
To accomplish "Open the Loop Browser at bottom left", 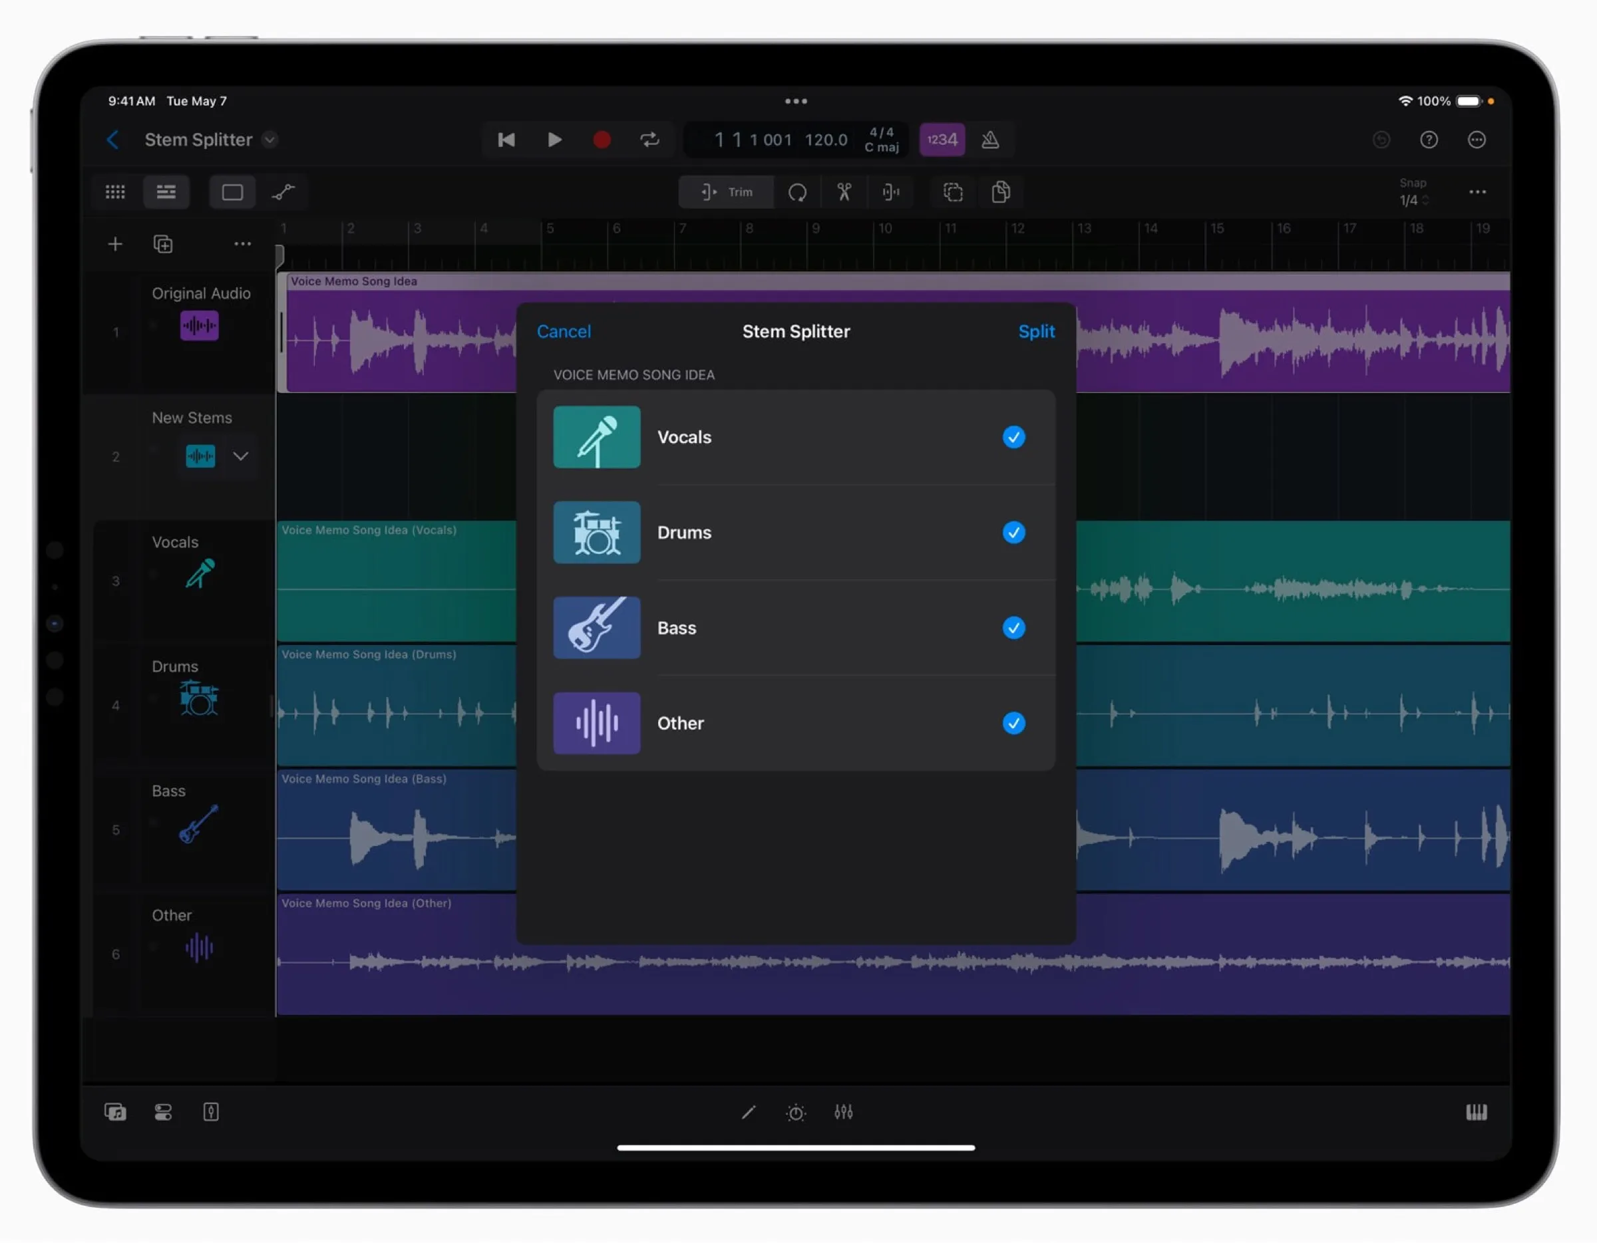I will tap(116, 1112).
